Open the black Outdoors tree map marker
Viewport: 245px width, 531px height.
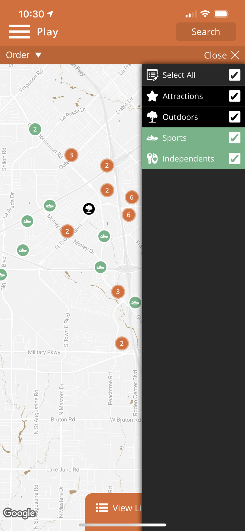click(89, 209)
